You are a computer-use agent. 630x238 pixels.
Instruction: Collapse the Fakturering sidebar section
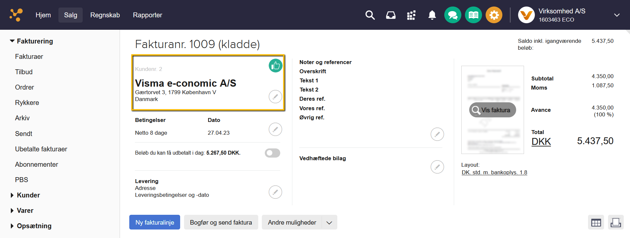pyautogui.click(x=12, y=41)
